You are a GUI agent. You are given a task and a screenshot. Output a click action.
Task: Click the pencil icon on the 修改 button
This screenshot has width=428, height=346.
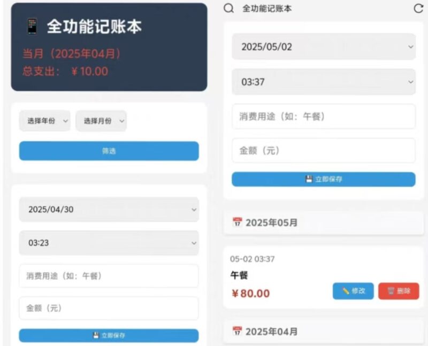[345, 291]
